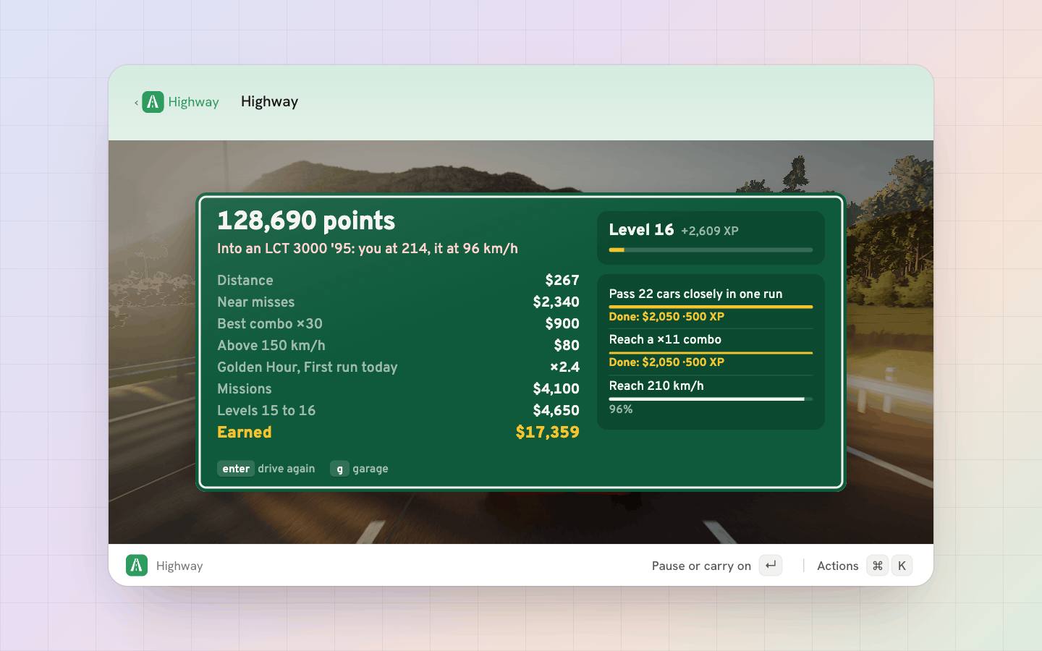Click the green Highway back link

point(193,102)
